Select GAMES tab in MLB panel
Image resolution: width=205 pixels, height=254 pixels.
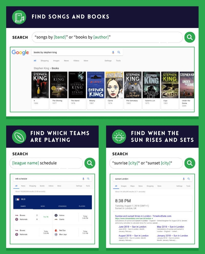coord(23,206)
